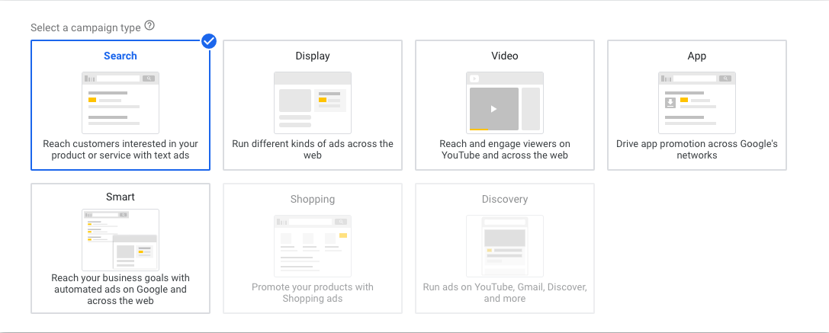The image size is (829, 333).
Task: Click 'Reach your business goals' description
Action: 120,289
